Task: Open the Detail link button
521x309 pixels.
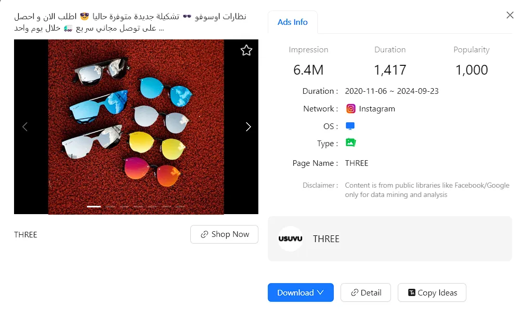Action: click(x=366, y=292)
